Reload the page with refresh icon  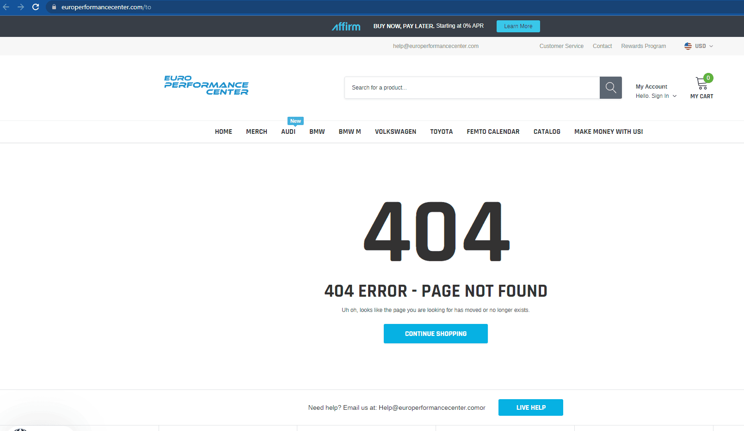click(x=36, y=7)
